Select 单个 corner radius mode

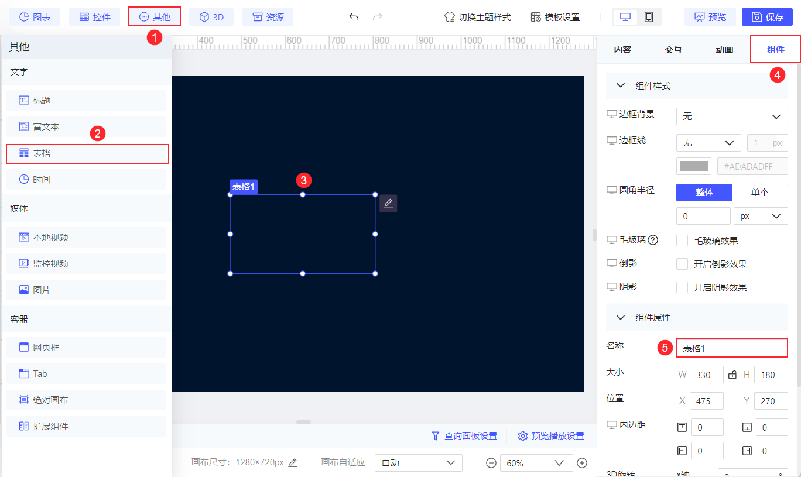click(x=760, y=192)
